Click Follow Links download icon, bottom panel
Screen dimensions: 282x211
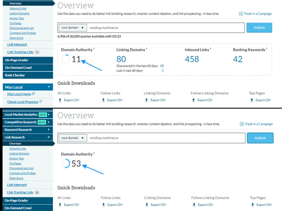pyautogui.click(x=103, y=205)
